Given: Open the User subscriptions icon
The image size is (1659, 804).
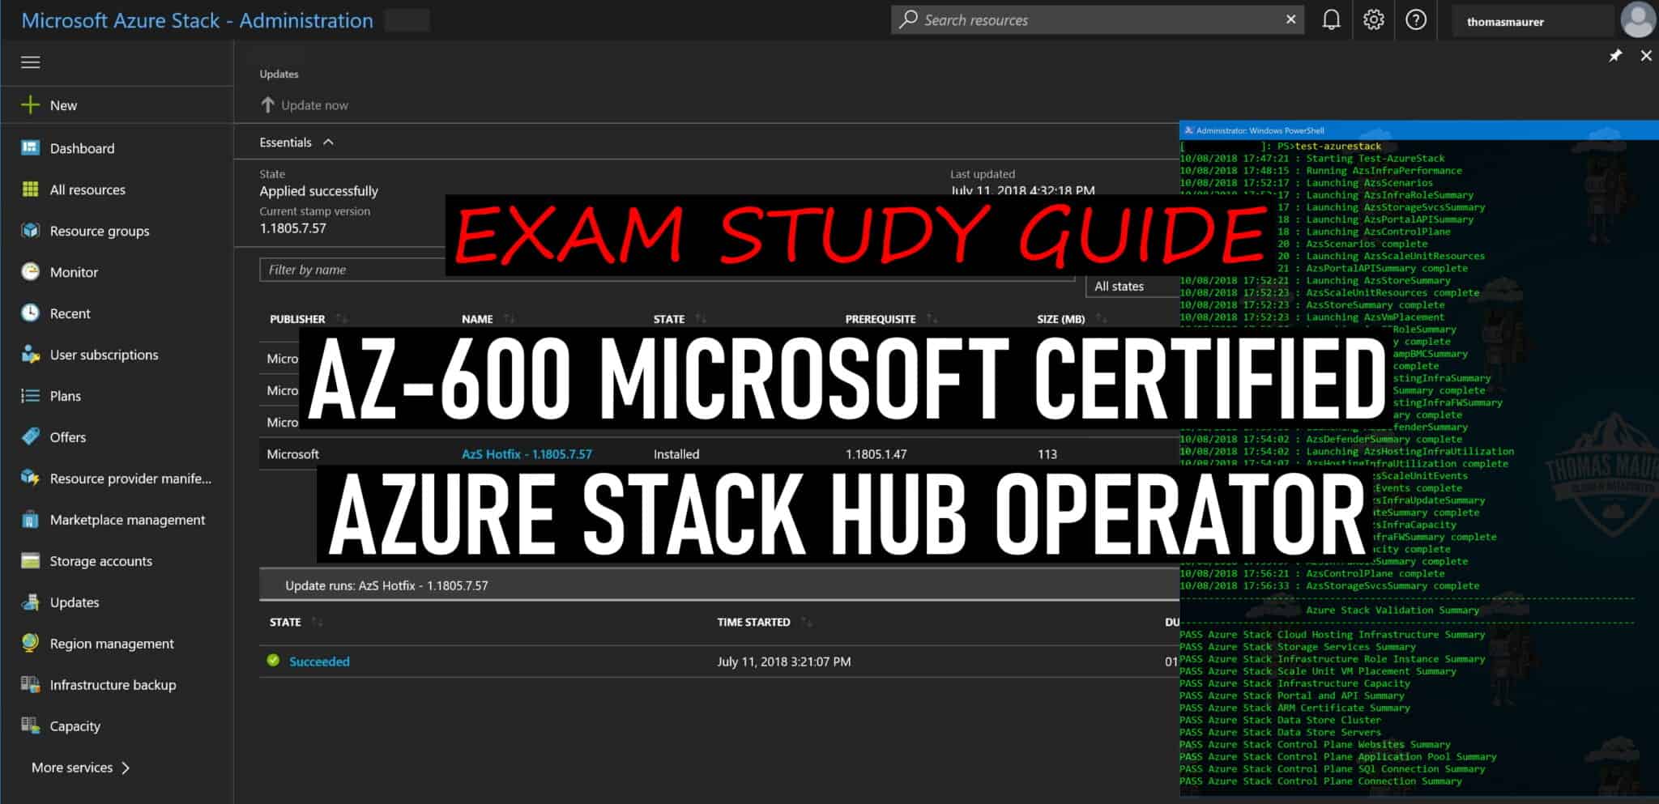Looking at the screenshot, I should [30, 354].
